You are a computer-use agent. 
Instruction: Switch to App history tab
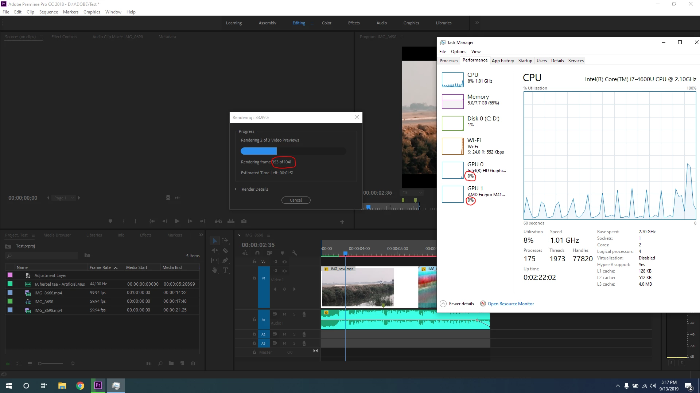click(502, 61)
